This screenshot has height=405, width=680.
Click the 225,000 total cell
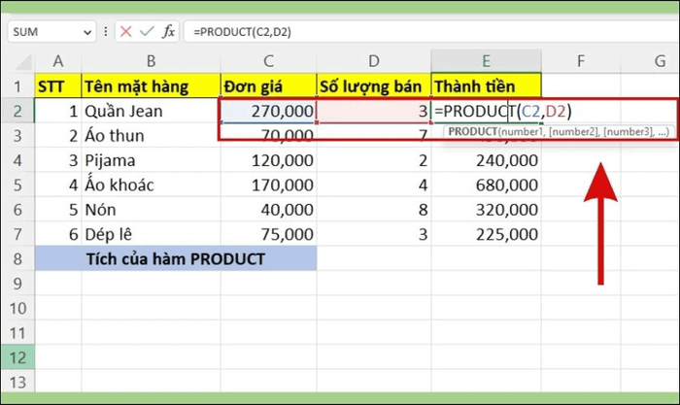point(486,235)
